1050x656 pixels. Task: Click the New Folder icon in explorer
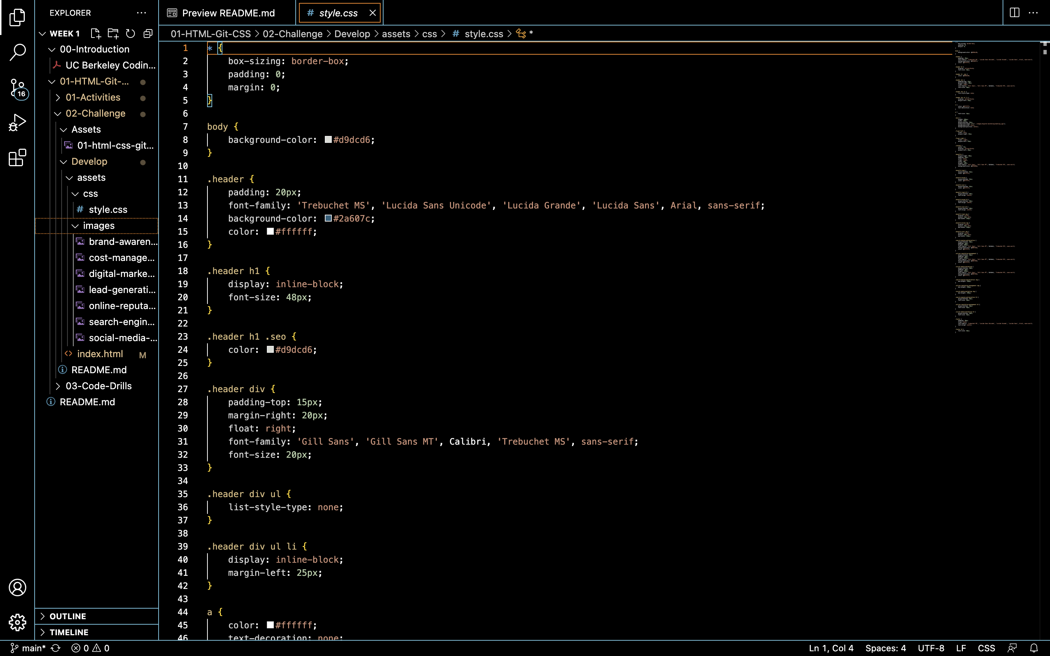coord(113,34)
